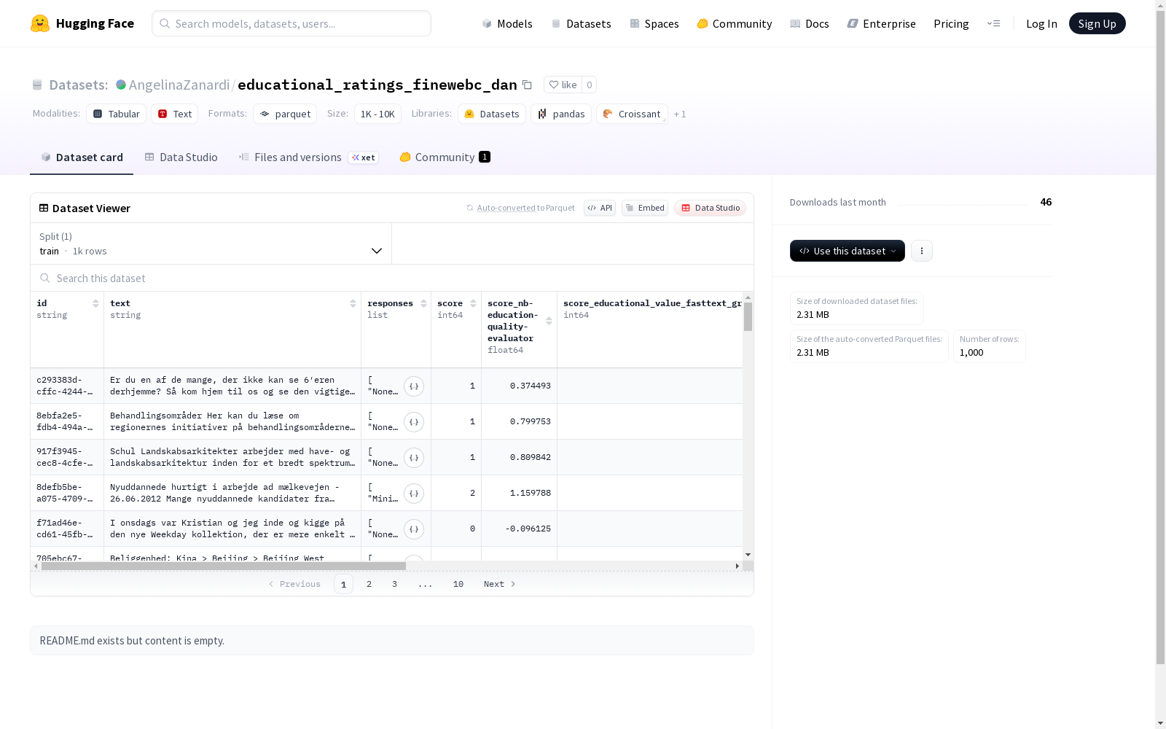Viewport: 1166px width, 729px height.
Task: Show the +1 additional libraries
Action: click(x=680, y=114)
